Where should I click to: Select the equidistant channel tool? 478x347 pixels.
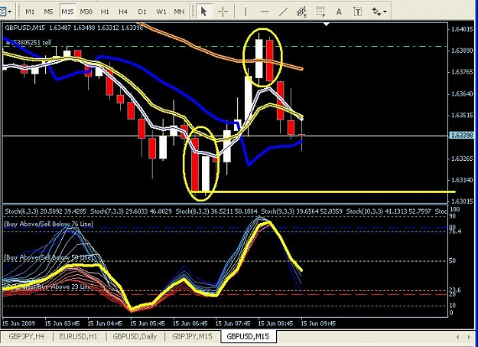(x=302, y=12)
